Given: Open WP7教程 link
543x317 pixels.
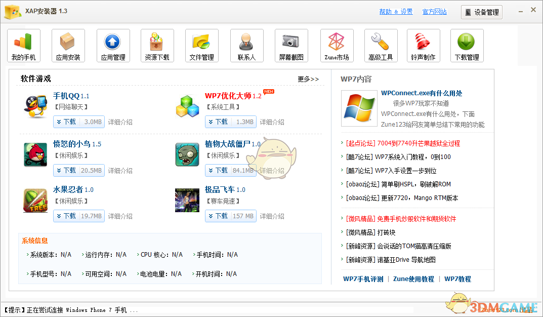Looking at the screenshot, I should click(x=458, y=279).
